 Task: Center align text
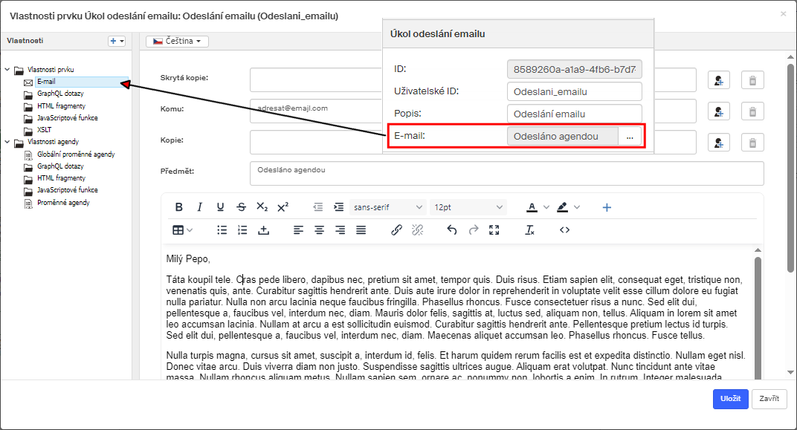pyautogui.click(x=319, y=230)
